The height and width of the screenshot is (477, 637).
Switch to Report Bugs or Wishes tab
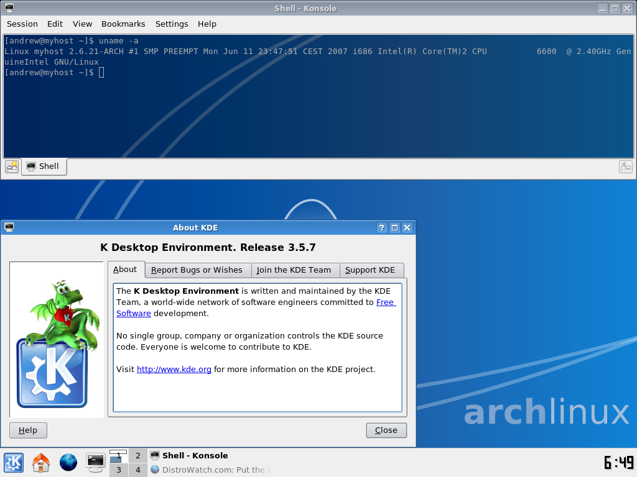pos(197,270)
